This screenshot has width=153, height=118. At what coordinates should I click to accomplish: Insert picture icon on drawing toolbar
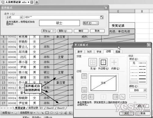pos(70,113)
